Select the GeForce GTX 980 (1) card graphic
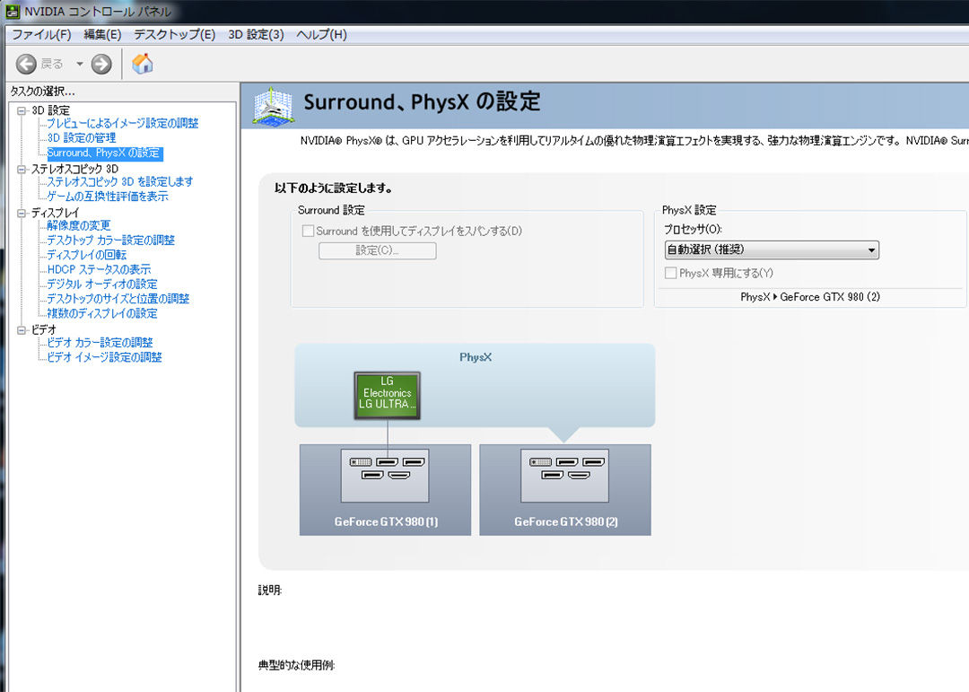 click(x=385, y=489)
